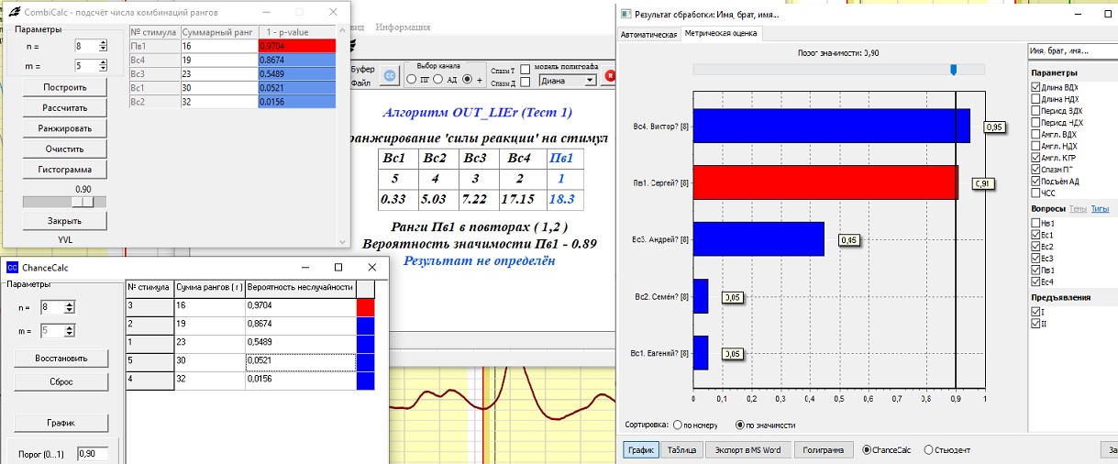Check the Спазм Т checkbox
This screenshot has height=464, width=1118.
point(525,70)
